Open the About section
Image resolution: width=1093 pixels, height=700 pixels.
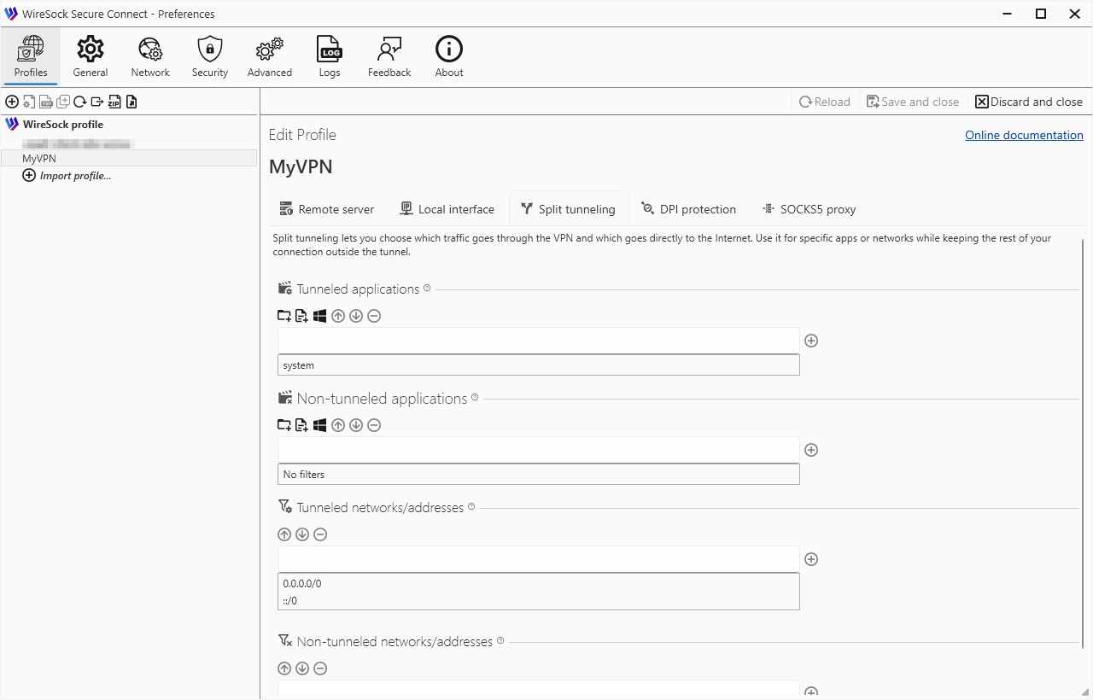(449, 56)
